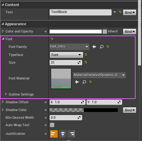Browse to Font Material asset

pos(84,82)
